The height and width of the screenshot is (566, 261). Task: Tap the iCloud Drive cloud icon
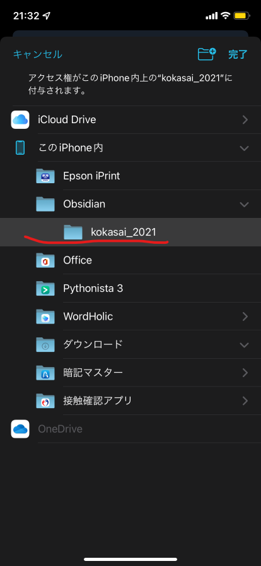(x=20, y=120)
